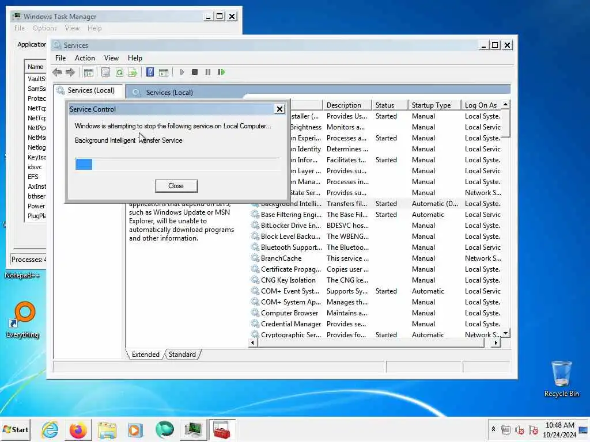Launch Firefox from taskbar
590x442 pixels.
[x=78, y=429]
